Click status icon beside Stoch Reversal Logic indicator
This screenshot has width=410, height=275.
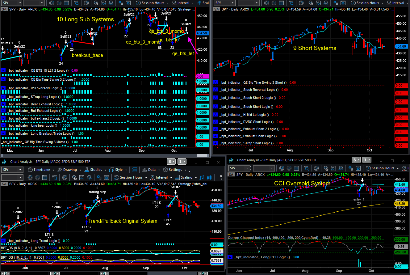215,90
